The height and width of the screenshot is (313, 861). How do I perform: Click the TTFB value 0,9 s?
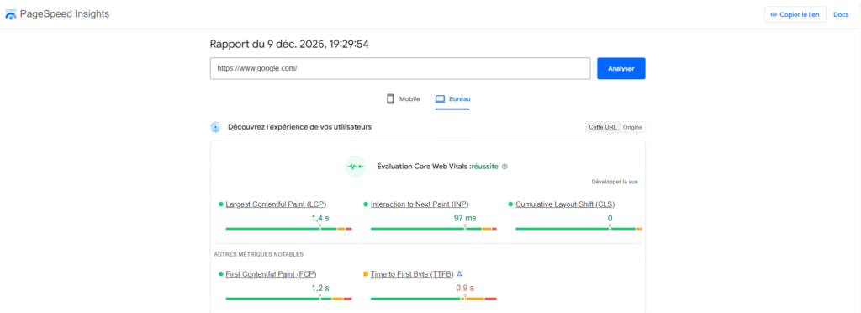coord(464,288)
